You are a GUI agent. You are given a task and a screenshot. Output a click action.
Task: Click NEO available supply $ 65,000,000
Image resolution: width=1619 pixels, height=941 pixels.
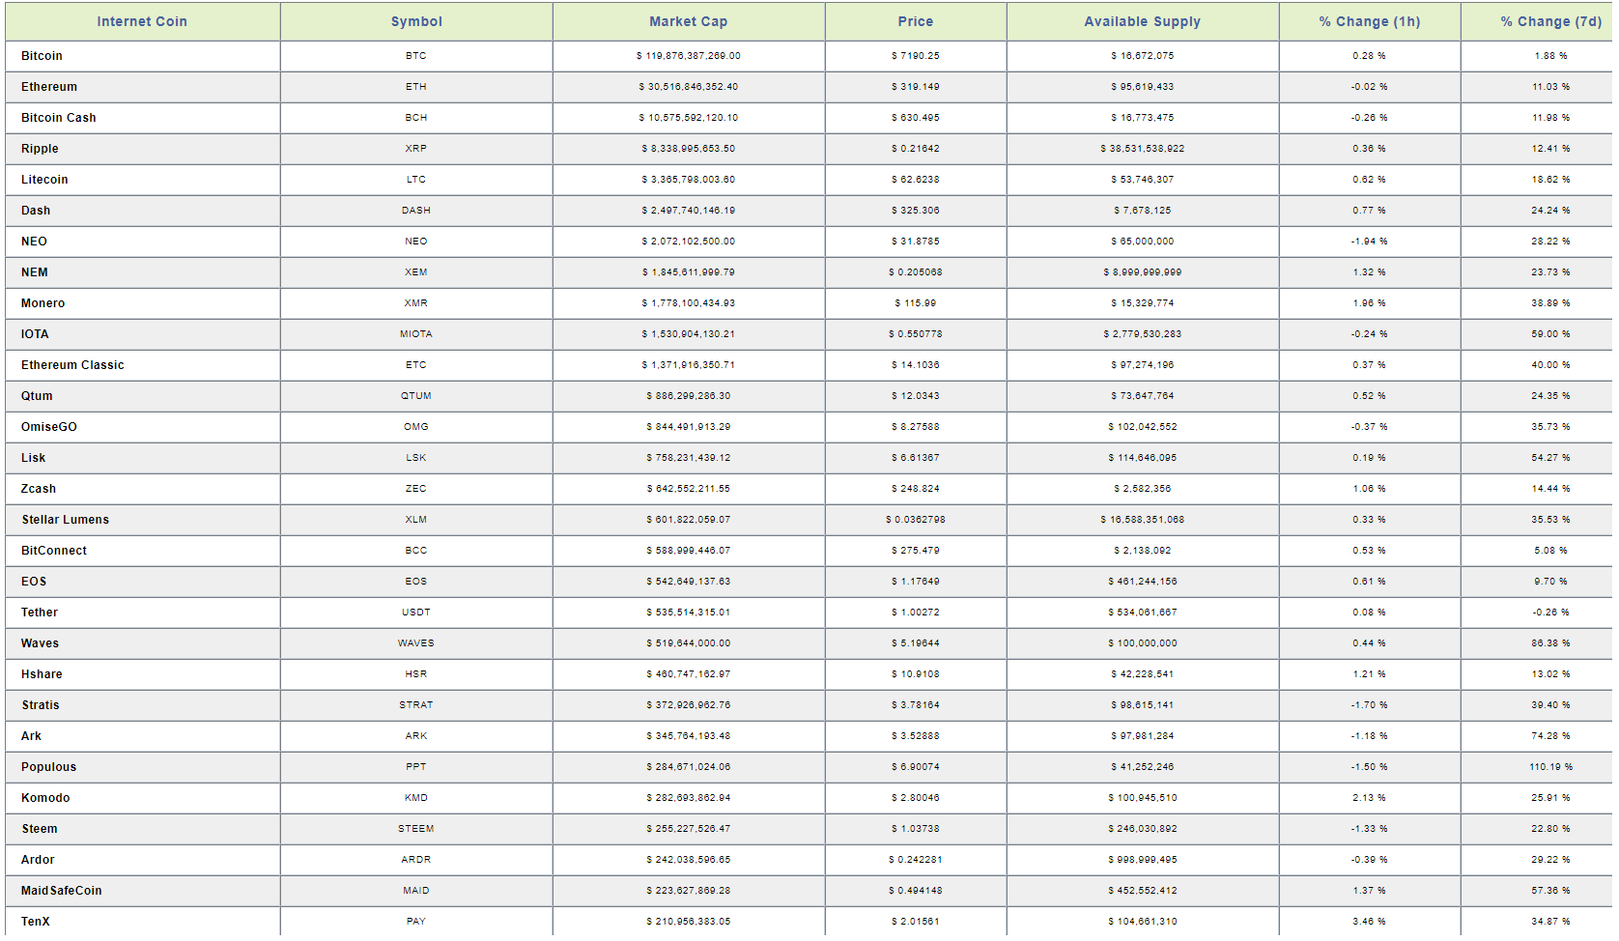(1143, 242)
